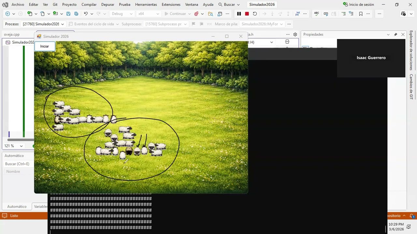Open the Buscar search box
Viewport: 417px width, 234px height.
click(x=229, y=5)
